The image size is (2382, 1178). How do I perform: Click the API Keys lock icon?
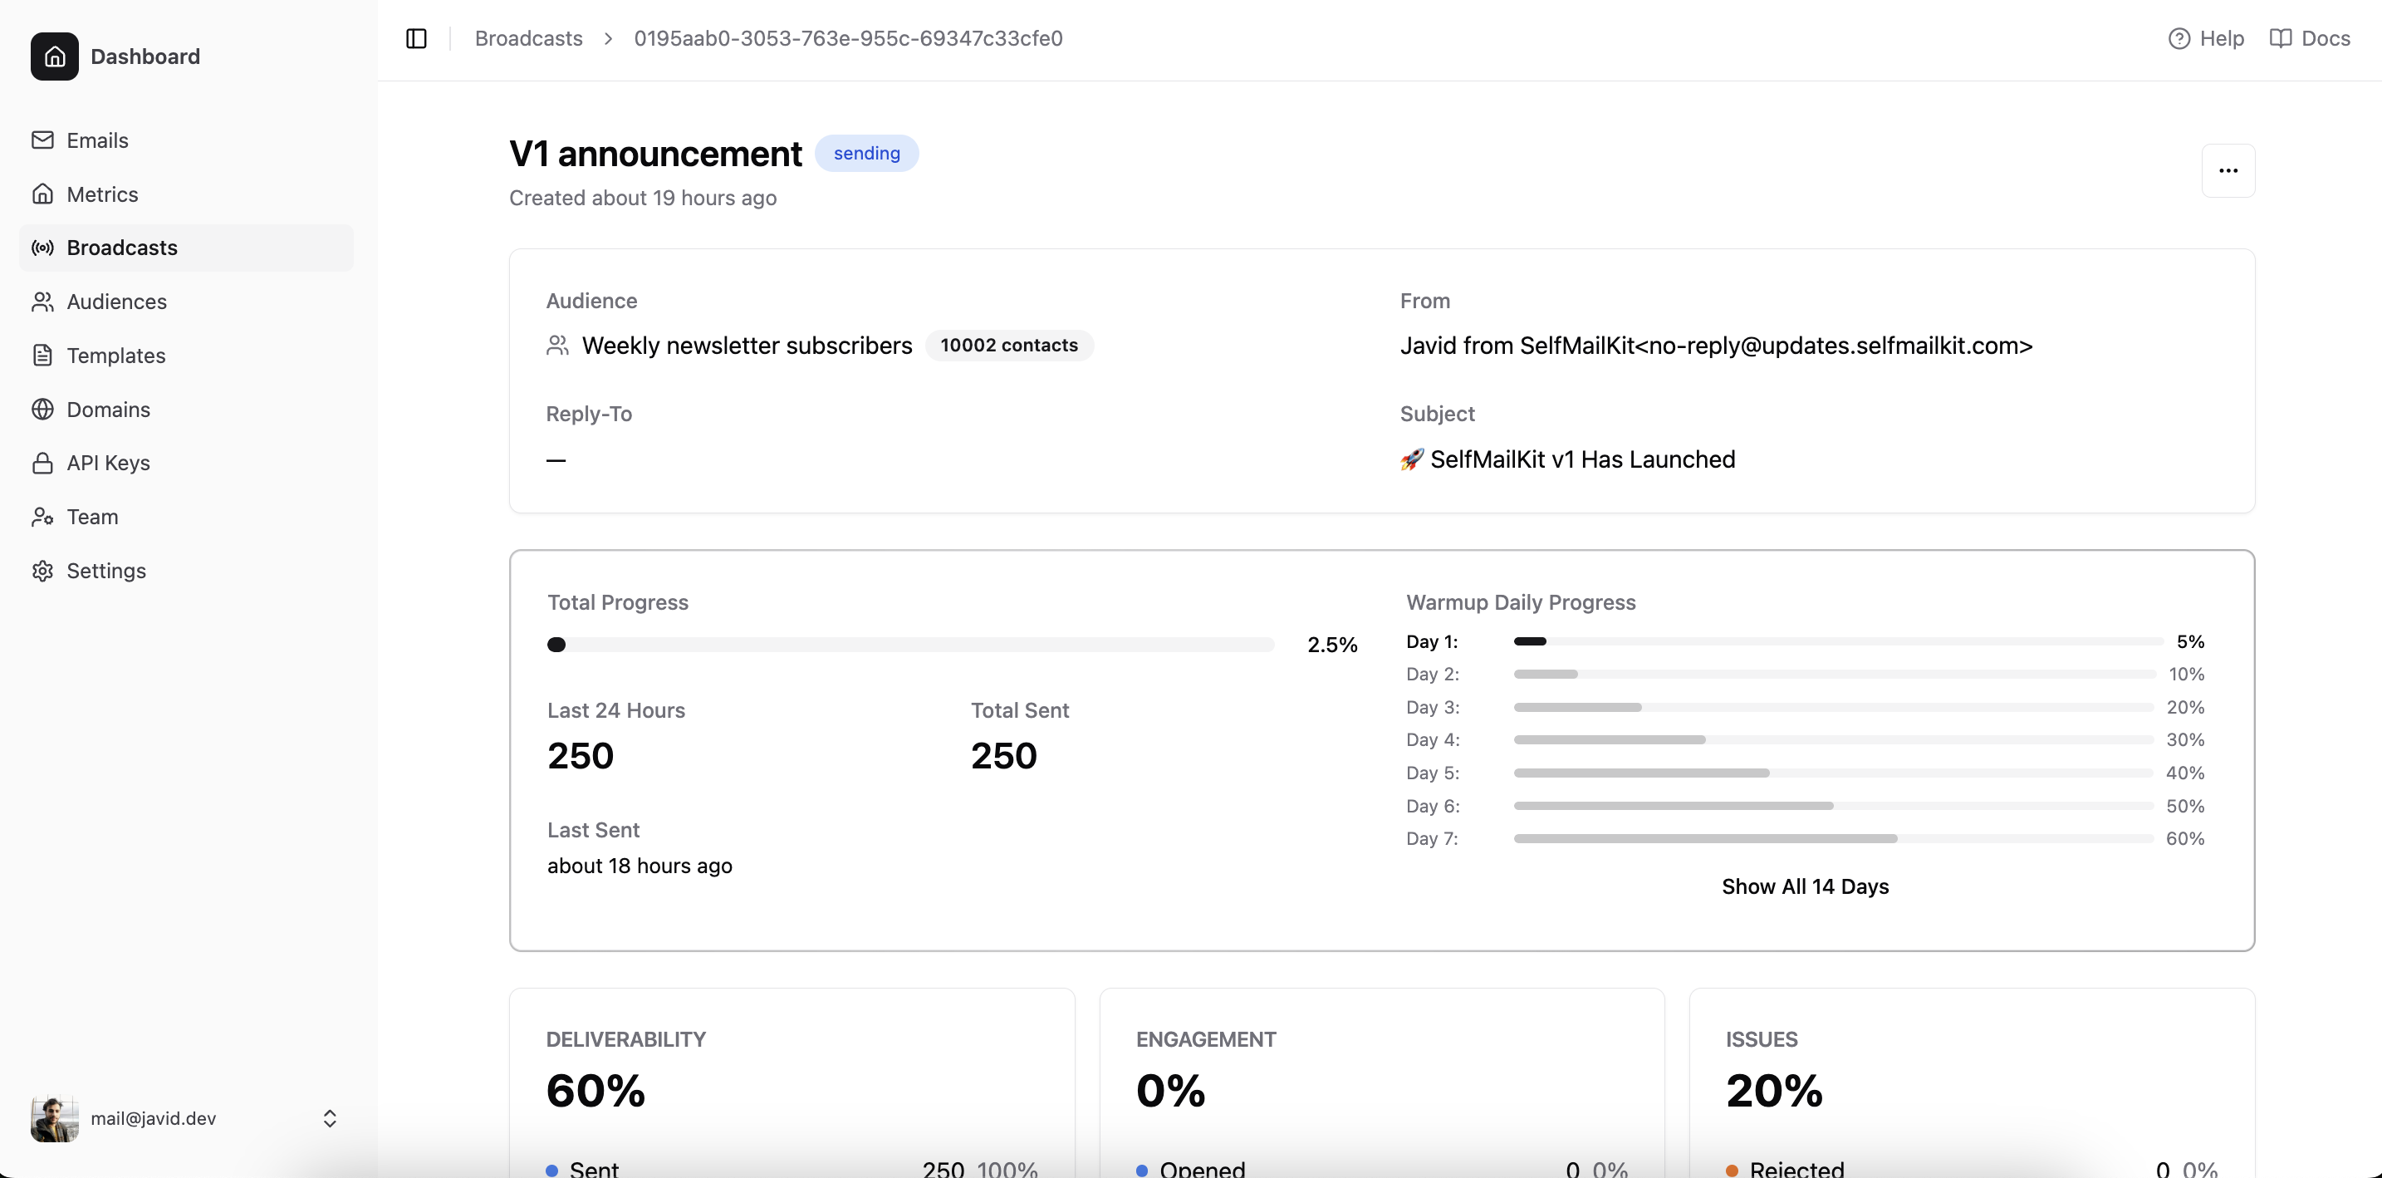42,463
